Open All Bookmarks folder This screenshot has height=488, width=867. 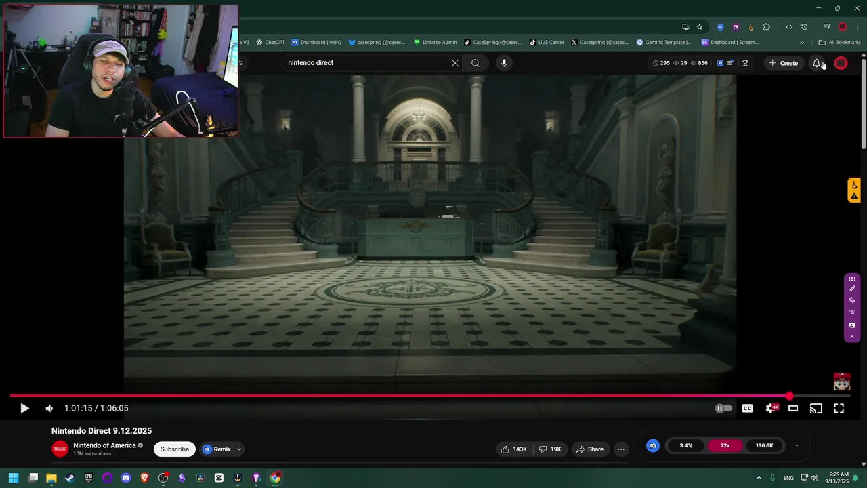click(x=840, y=42)
